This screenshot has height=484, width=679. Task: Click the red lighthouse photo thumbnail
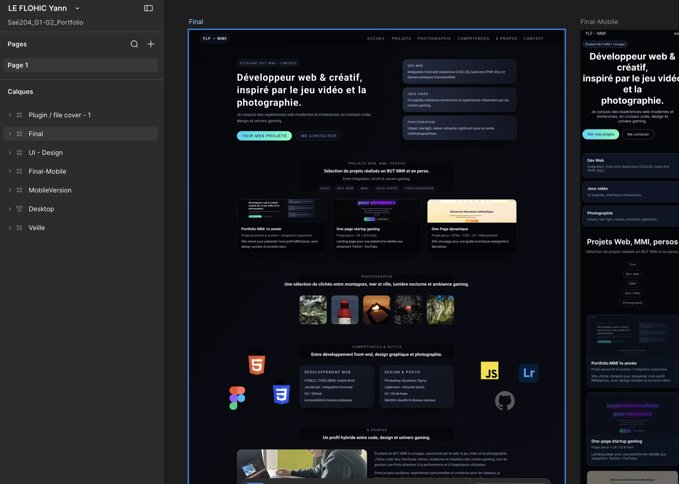(x=344, y=310)
